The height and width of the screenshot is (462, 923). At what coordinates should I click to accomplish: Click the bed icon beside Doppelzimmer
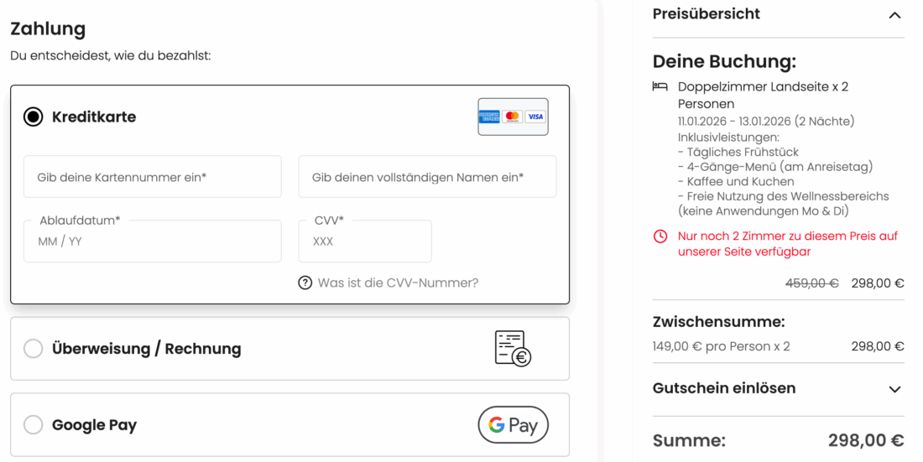click(x=660, y=86)
